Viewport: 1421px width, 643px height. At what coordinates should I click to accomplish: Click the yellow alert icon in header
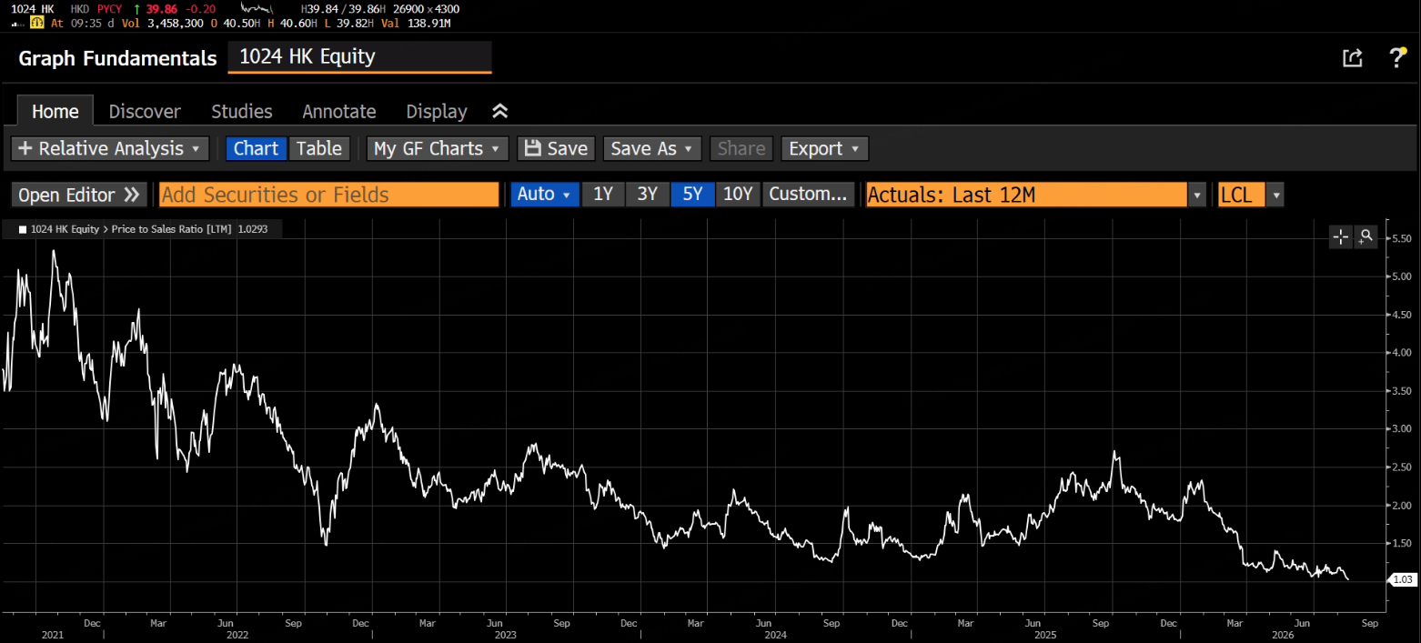pos(37,23)
